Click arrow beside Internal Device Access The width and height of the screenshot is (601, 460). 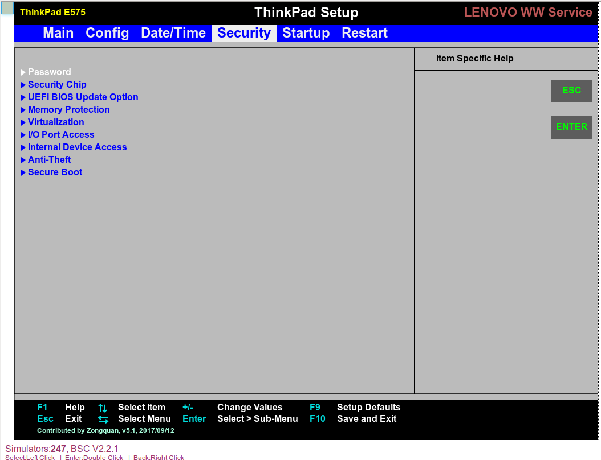(x=23, y=147)
